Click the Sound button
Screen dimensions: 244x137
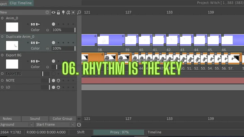coord(35,119)
